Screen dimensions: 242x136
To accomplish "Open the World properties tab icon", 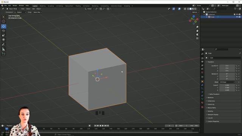I will tap(202, 72).
